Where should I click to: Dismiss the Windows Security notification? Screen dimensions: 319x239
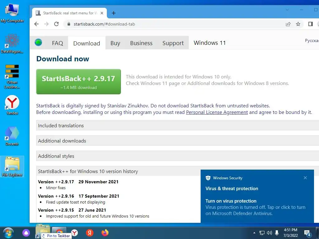[305, 178]
